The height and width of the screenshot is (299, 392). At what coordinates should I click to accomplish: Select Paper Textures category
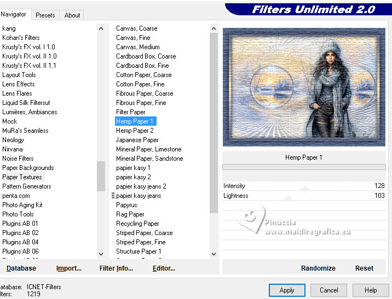coord(22,177)
